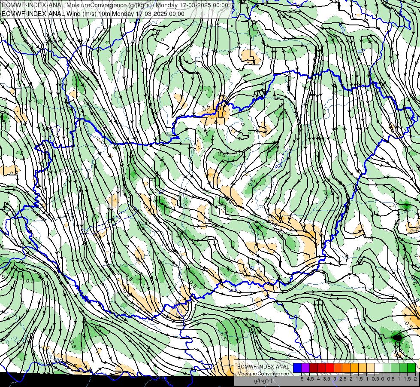420x387 pixels.
Task: Click the '-5' legend tick label
Action: (301, 379)
